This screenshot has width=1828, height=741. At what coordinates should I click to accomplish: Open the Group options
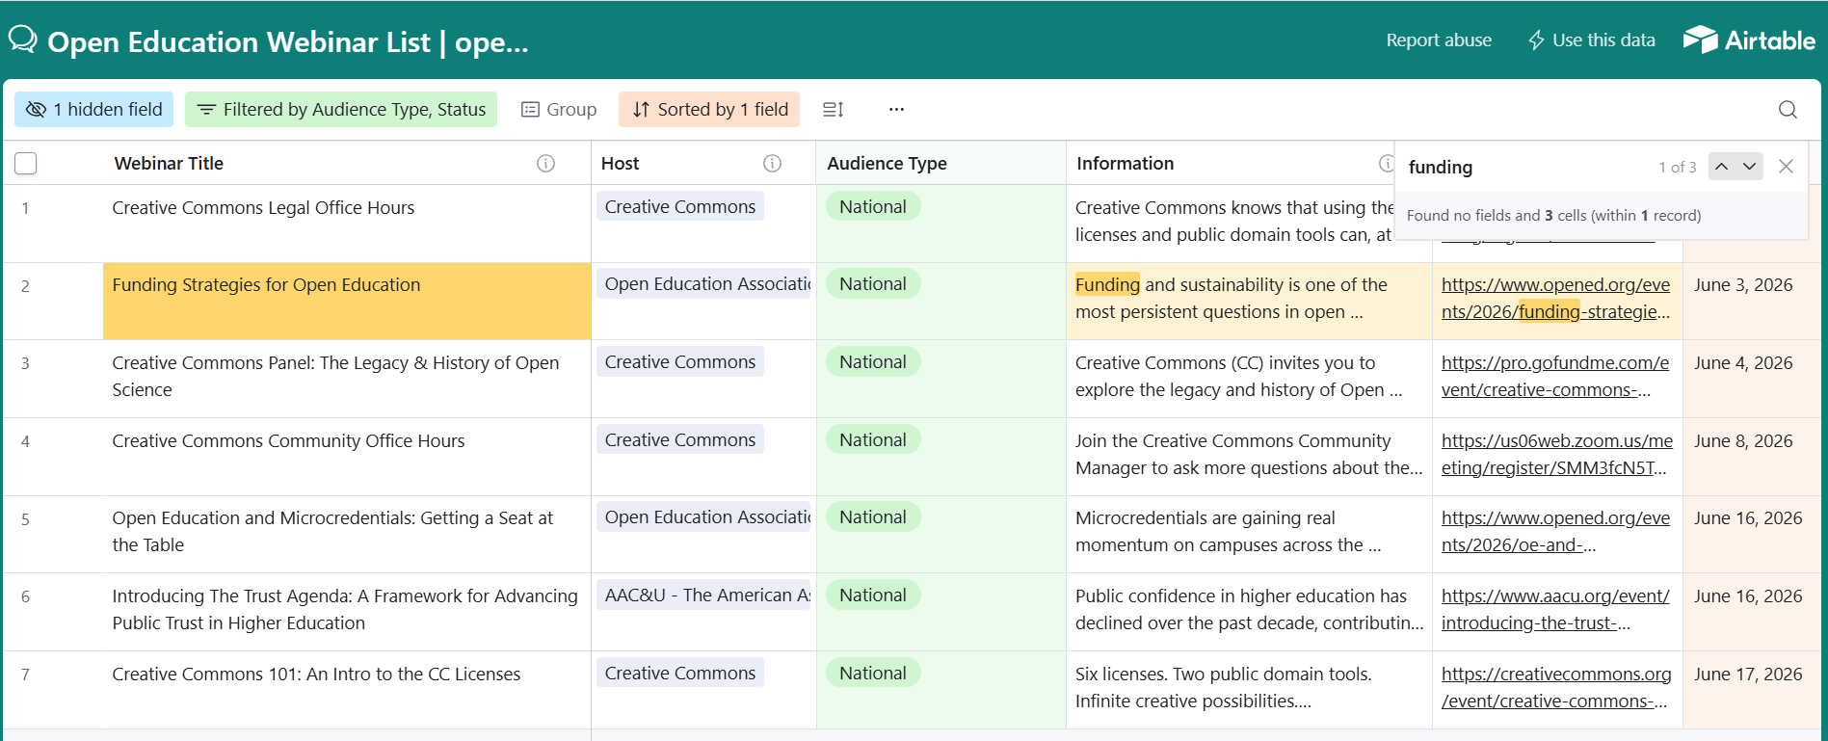(559, 110)
